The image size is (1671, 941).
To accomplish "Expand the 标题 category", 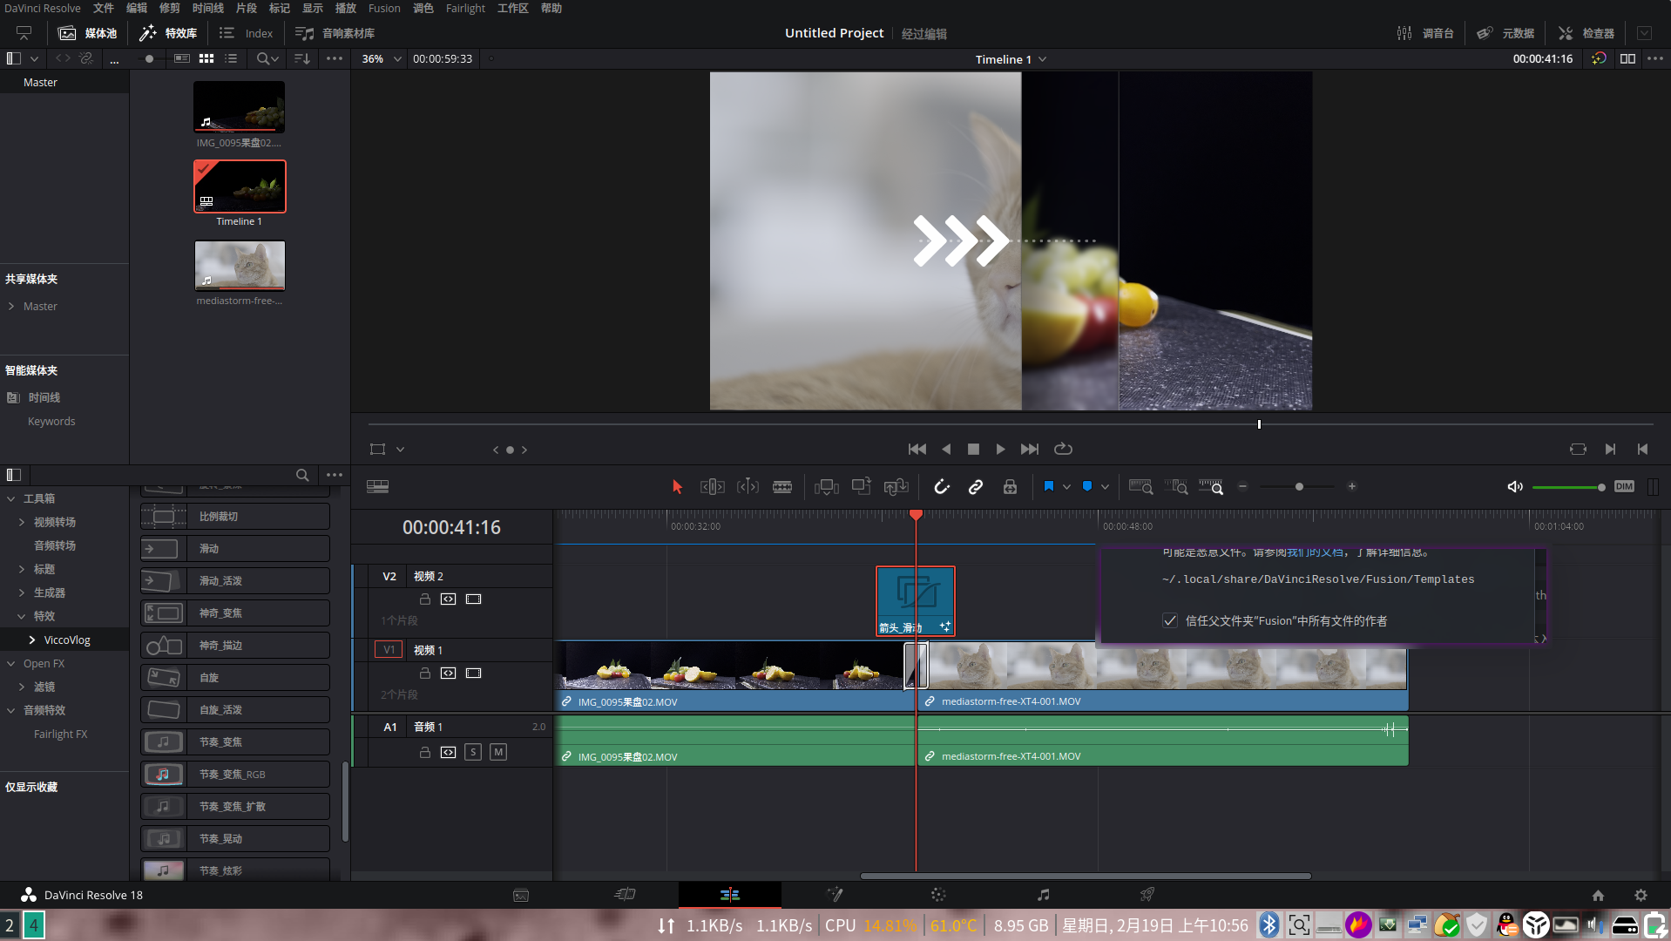I will pos(22,569).
